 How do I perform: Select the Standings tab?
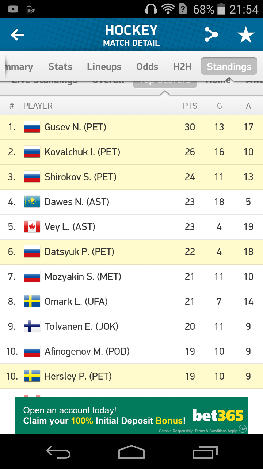(229, 67)
